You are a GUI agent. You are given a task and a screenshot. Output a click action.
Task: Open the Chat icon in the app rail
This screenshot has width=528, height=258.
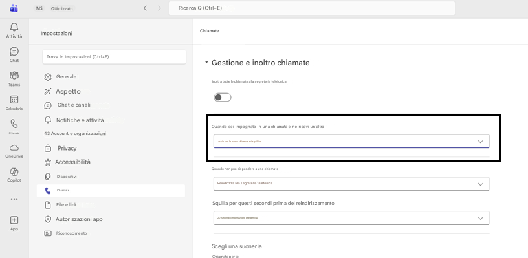tap(14, 52)
